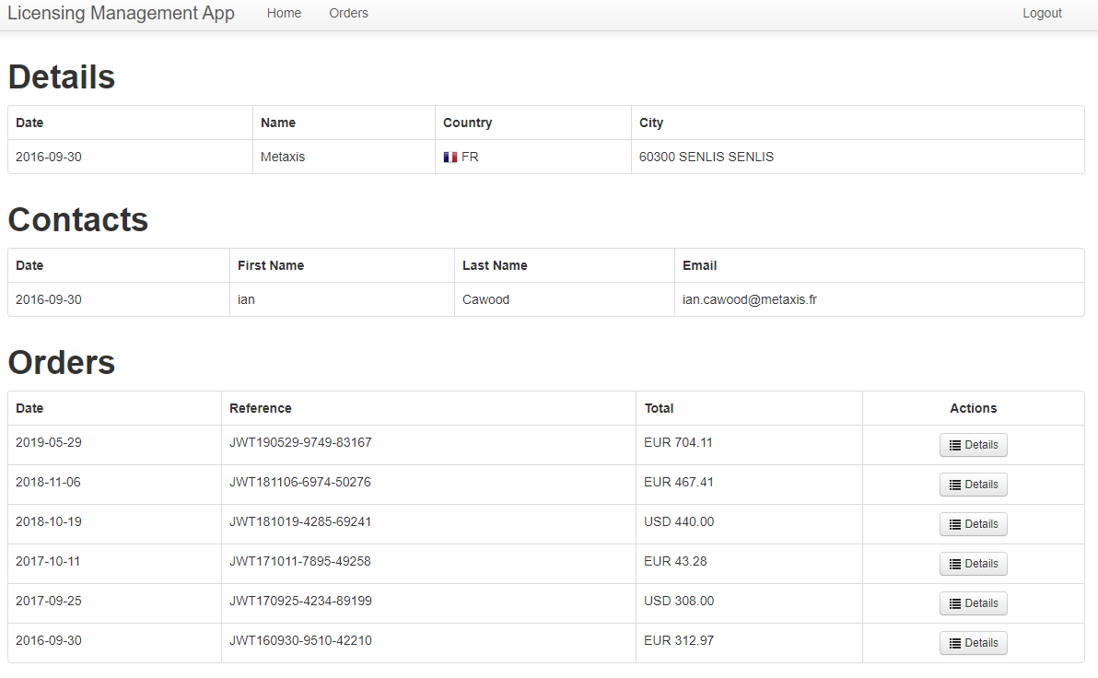
Task: Open Details for order JWT190529-9749-83167
Action: (x=973, y=445)
